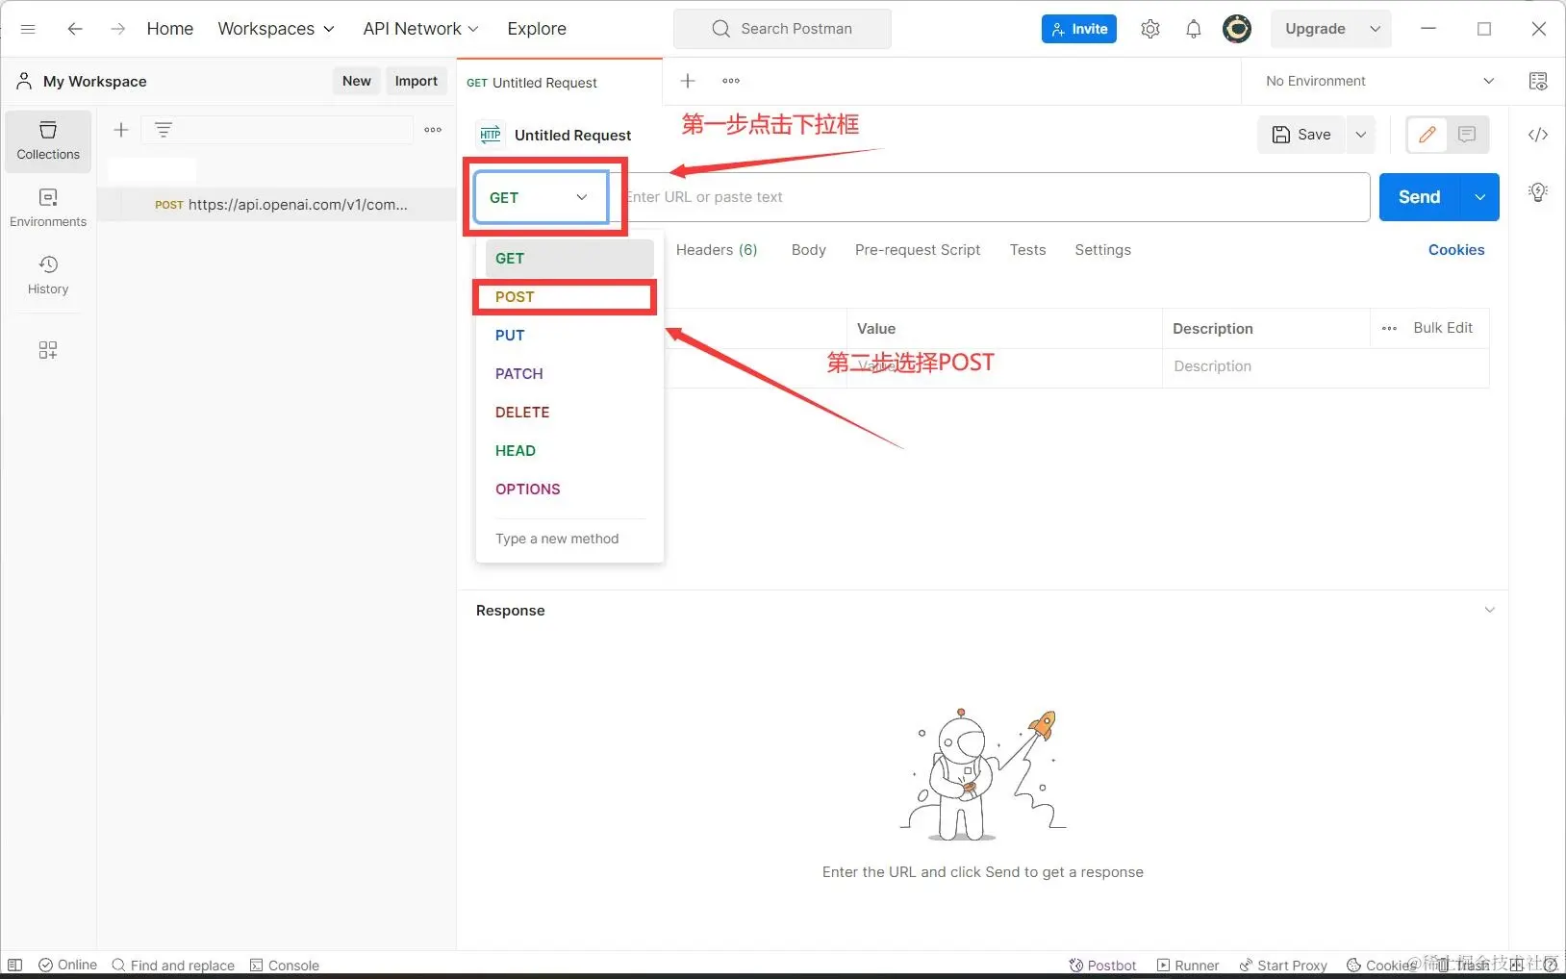1566x979 pixels.
Task: Open Postbot in the status bar
Action: [1101, 965]
